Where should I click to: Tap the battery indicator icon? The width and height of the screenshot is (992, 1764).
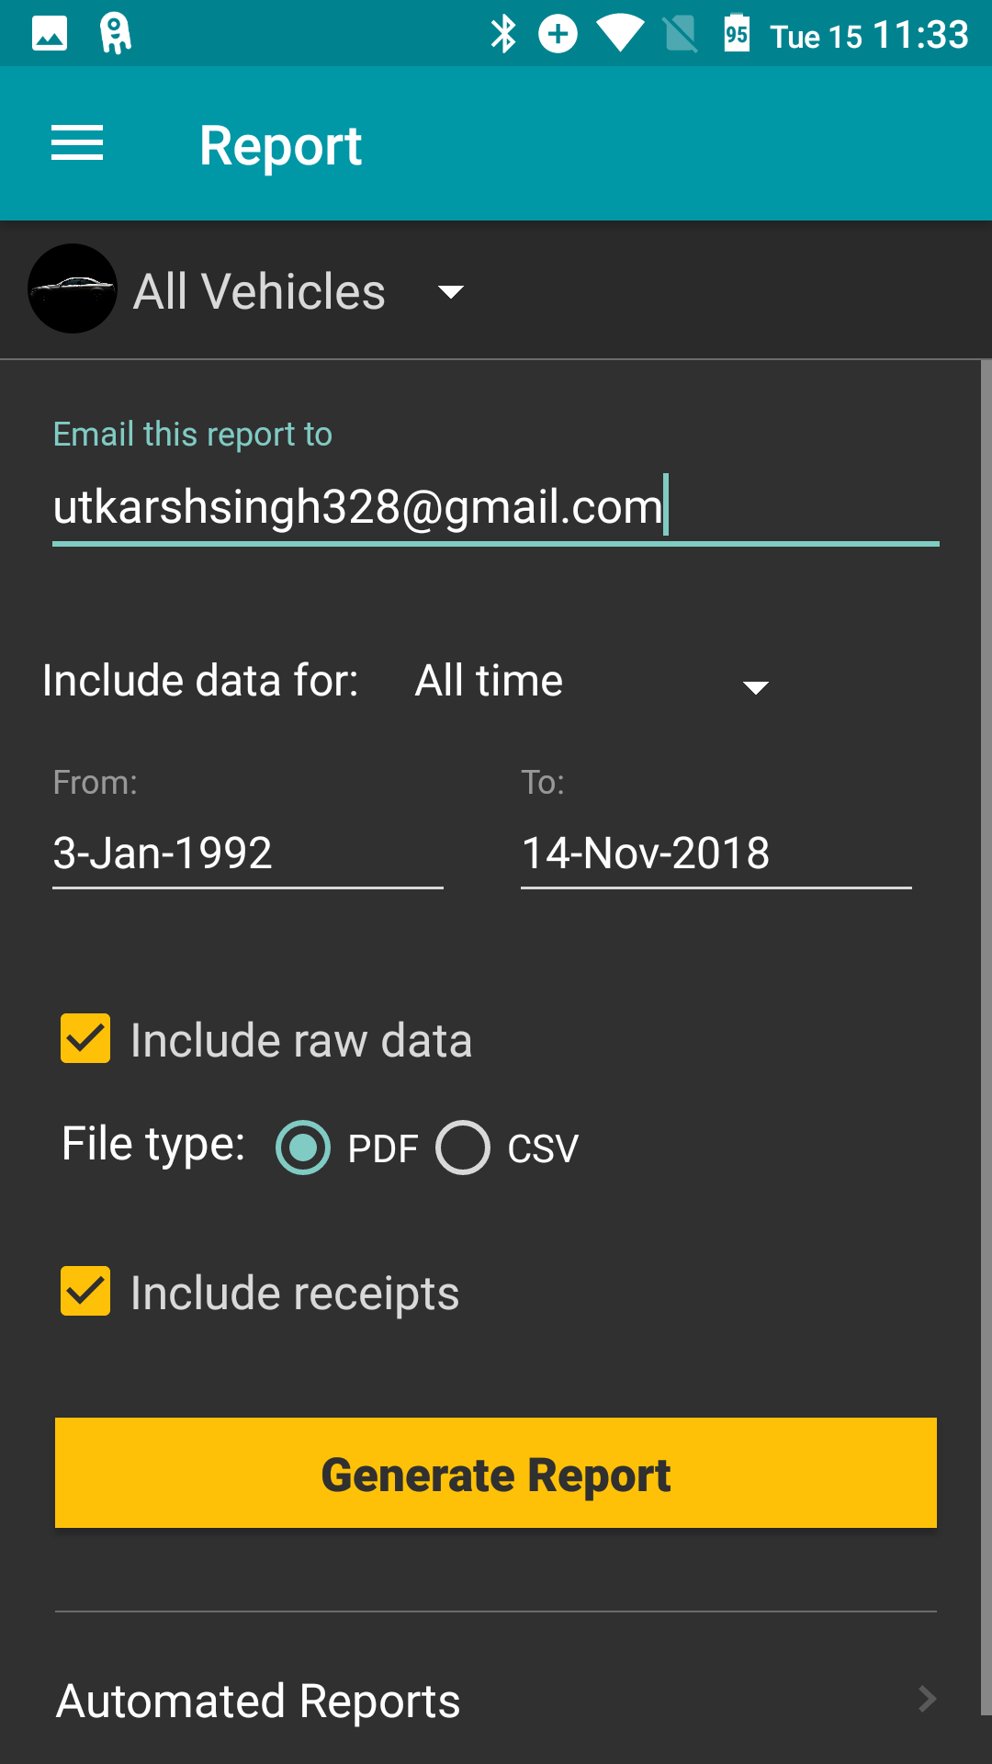pos(737,34)
